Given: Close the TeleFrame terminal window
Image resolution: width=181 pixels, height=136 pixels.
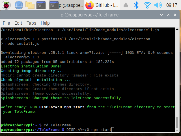Looking at the screenshot, I should [x=175, y=15].
